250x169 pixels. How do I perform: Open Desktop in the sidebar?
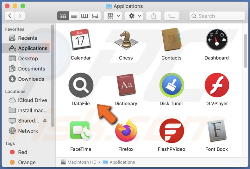coord(26,58)
